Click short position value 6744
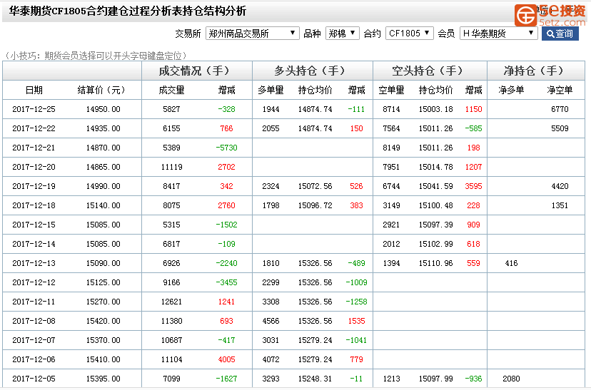The image size is (591, 390). pos(391,186)
